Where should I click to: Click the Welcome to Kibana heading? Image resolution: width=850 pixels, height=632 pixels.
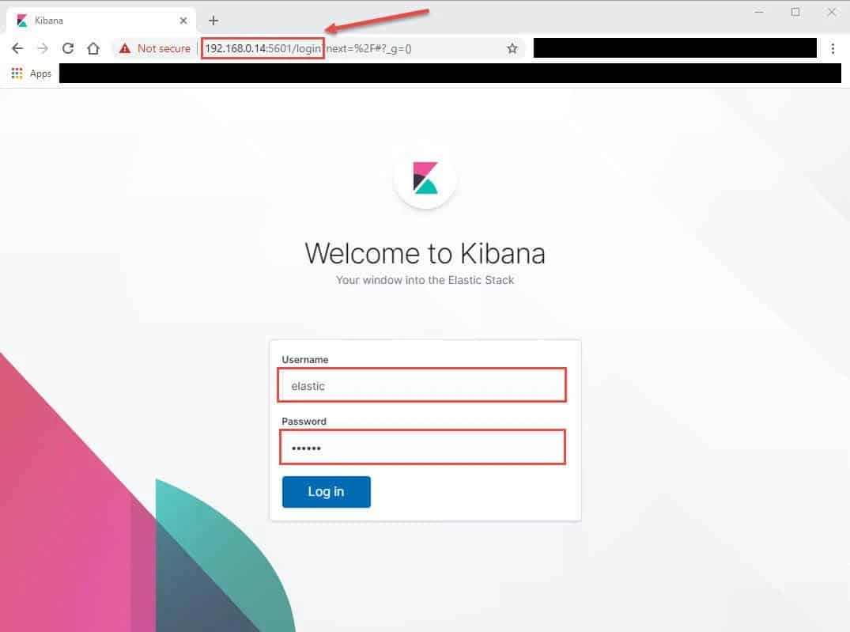click(x=425, y=253)
